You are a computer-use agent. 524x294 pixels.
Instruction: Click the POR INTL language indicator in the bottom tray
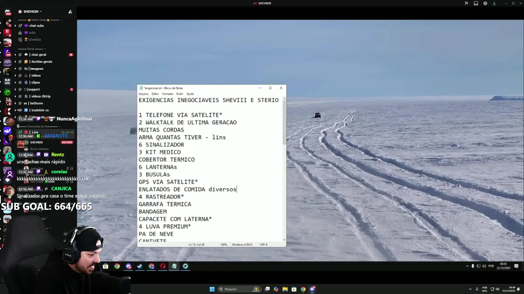(x=485, y=289)
